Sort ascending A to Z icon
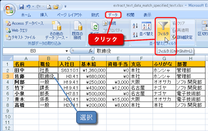208x131 pixels. coord(135,26)
